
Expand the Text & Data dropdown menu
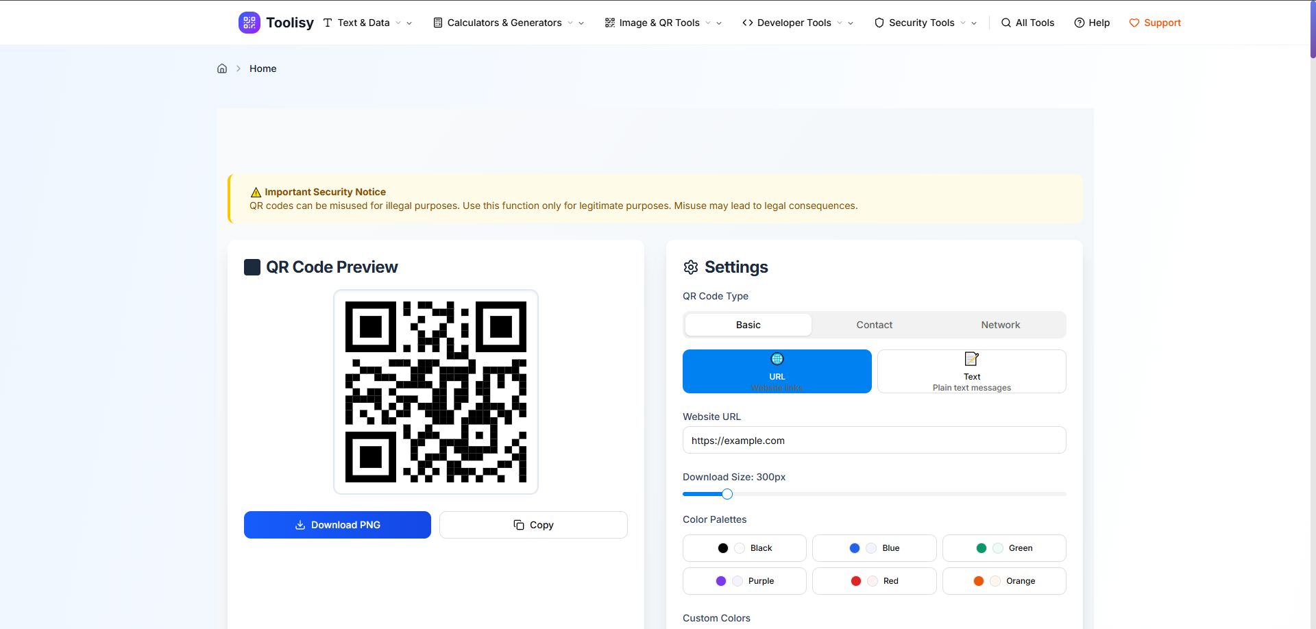tap(367, 23)
